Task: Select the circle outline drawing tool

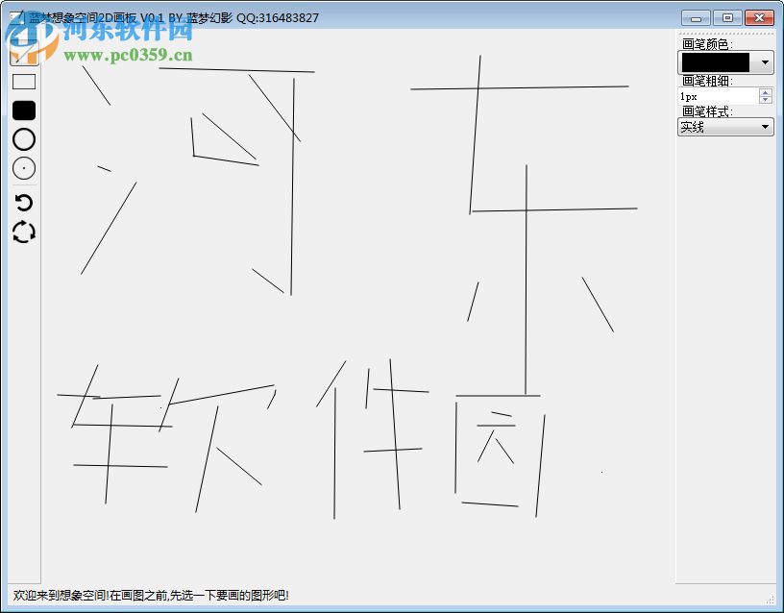Action: [x=22, y=139]
